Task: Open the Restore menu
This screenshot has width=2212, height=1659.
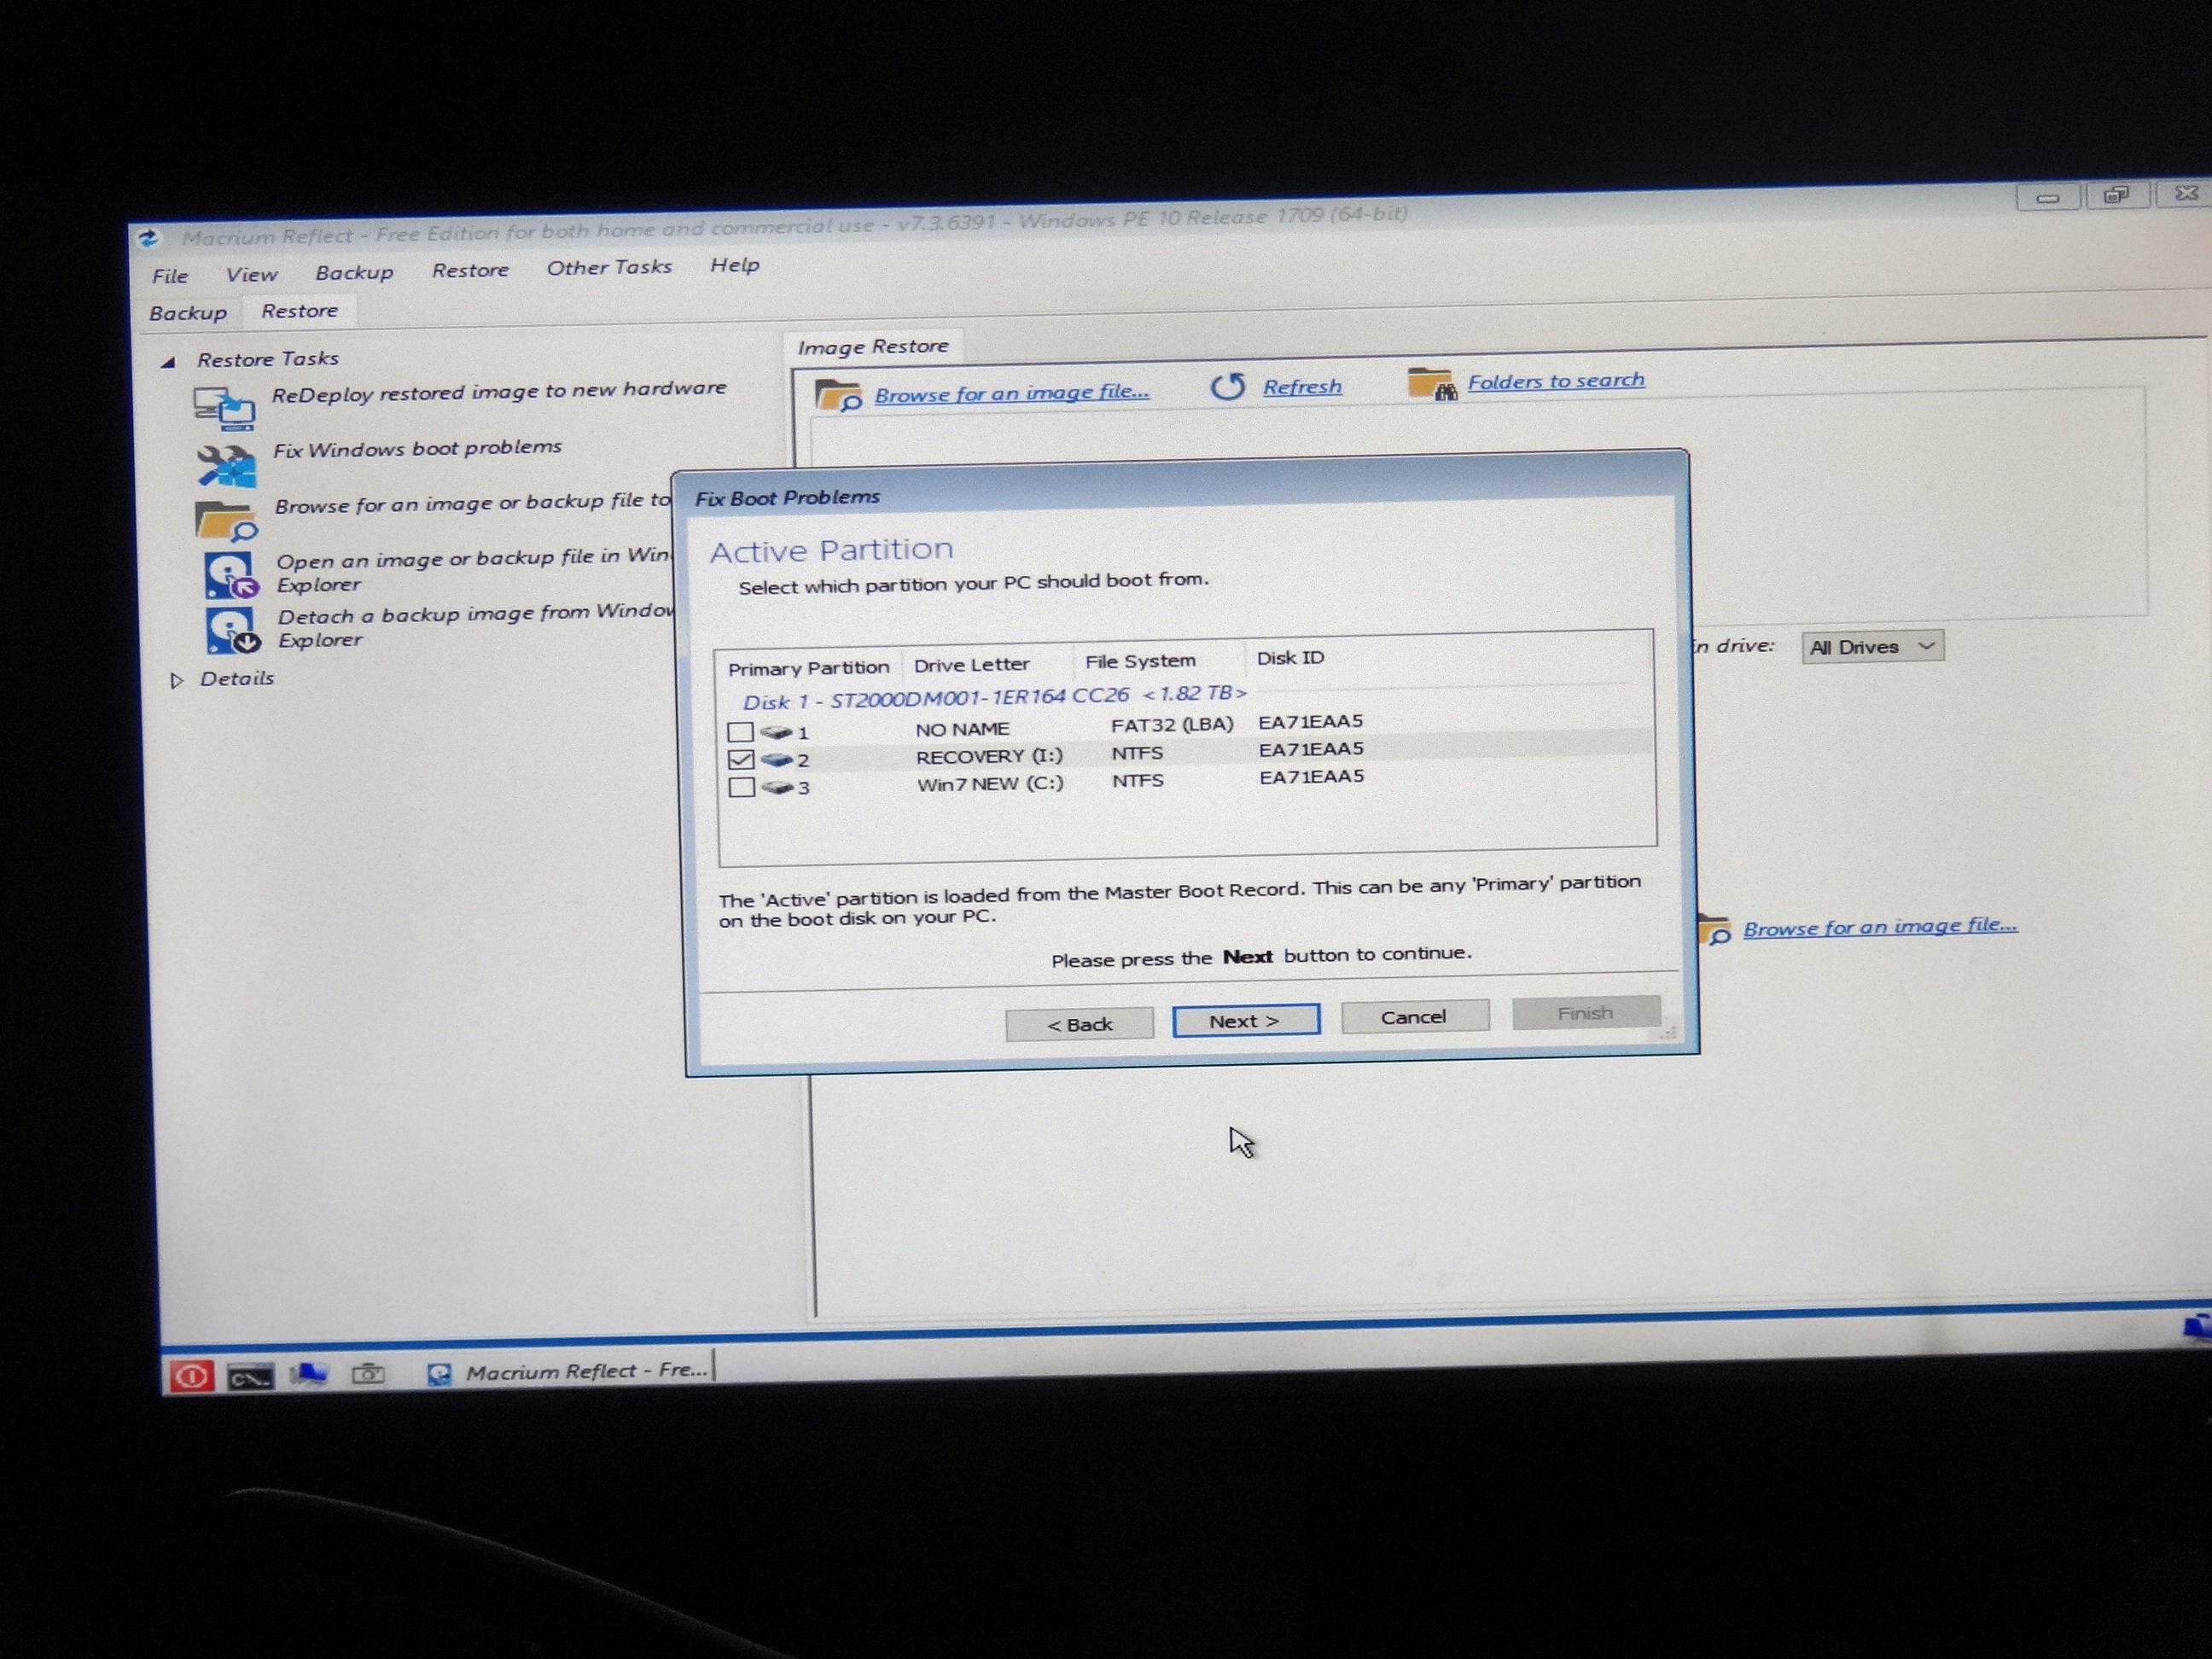Action: pos(470,270)
